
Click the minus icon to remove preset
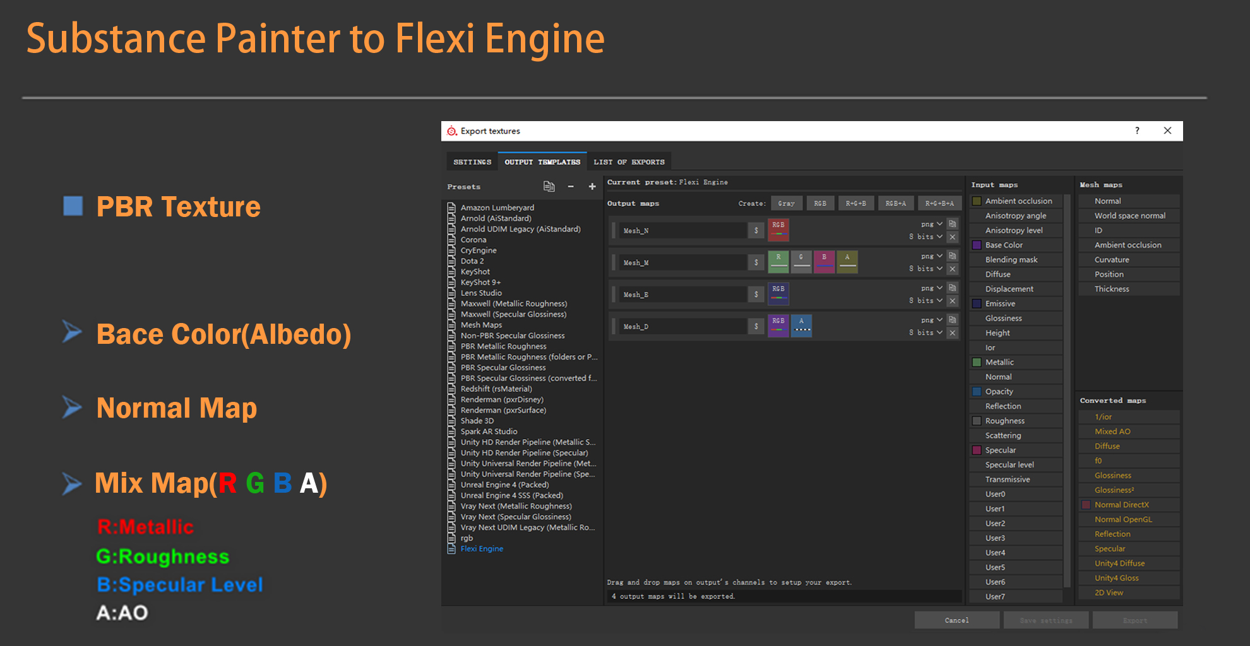[x=571, y=186]
